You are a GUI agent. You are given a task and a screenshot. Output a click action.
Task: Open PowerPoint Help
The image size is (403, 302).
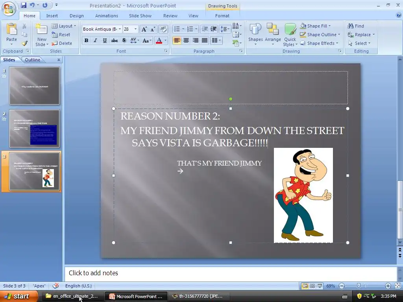[398, 15]
